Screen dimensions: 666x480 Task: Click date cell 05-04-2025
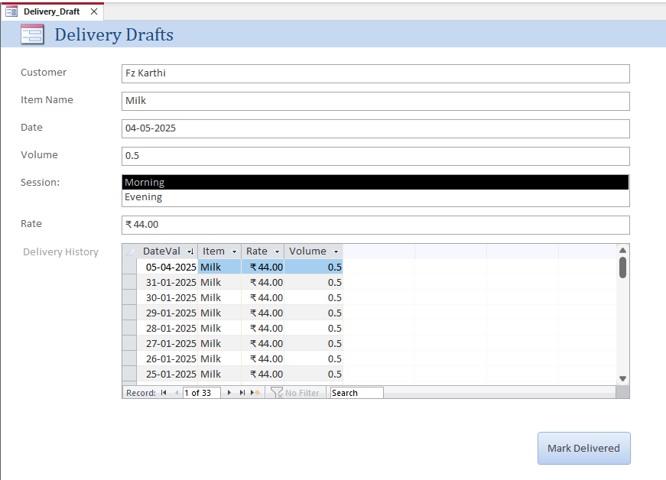pos(167,267)
